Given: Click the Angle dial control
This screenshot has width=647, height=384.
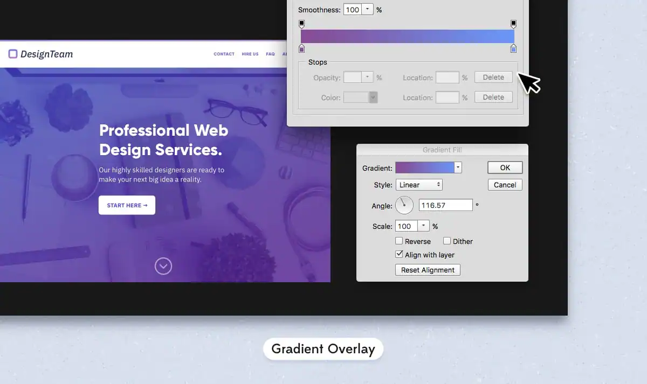Looking at the screenshot, I should (x=404, y=205).
